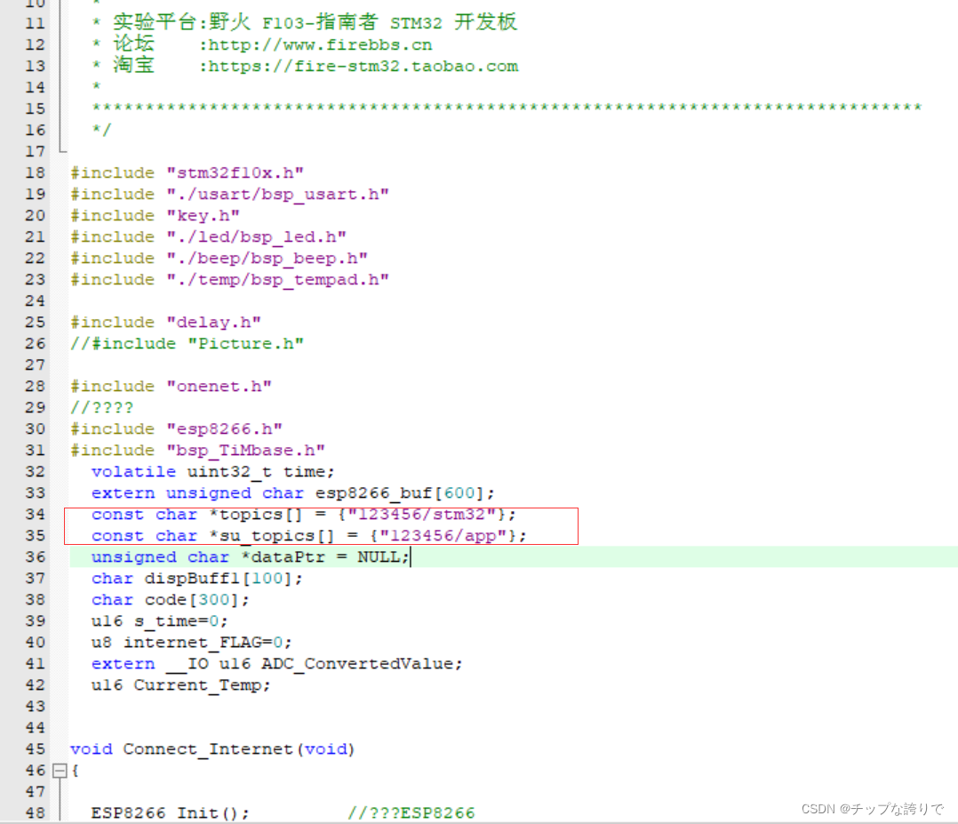Click the CSDN watermark text
958x824 pixels.
[x=871, y=809]
